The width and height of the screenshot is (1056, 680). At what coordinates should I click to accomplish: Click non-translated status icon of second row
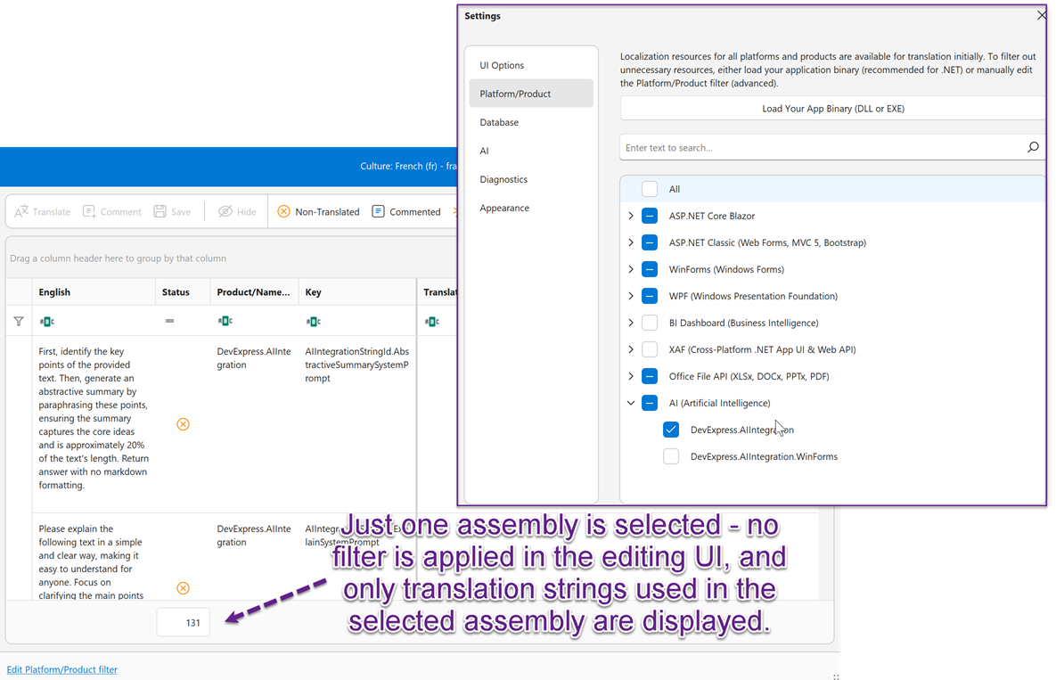tap(184, 588)
